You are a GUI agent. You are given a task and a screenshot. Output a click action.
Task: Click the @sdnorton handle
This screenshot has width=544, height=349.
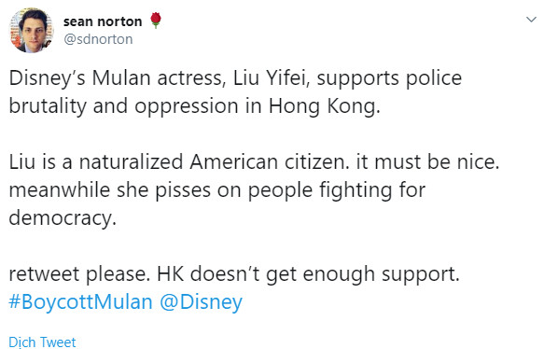click(98, 39)
